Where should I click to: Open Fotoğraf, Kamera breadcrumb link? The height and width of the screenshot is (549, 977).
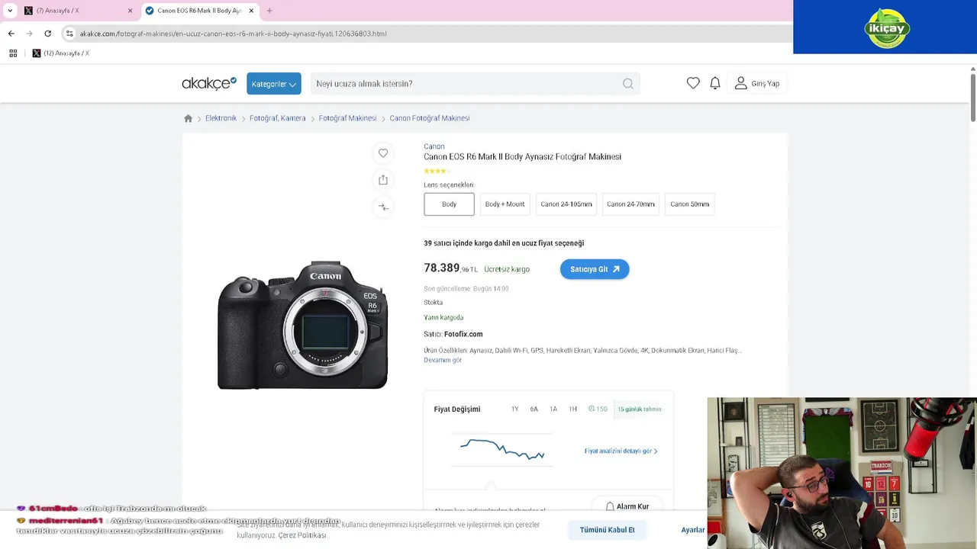277,118
